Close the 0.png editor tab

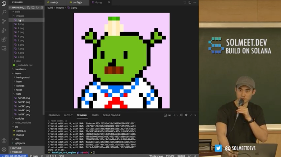click(x=109, y=2)
